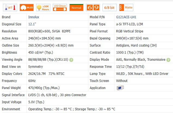Click the Brand row label

click(6, 17)
